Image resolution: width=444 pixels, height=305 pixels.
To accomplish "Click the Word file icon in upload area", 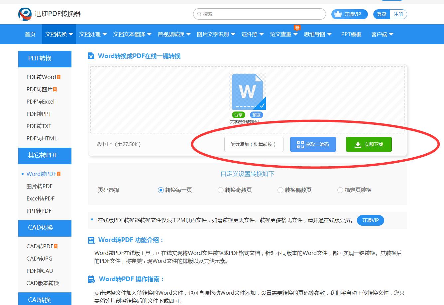I will point(248,91).
